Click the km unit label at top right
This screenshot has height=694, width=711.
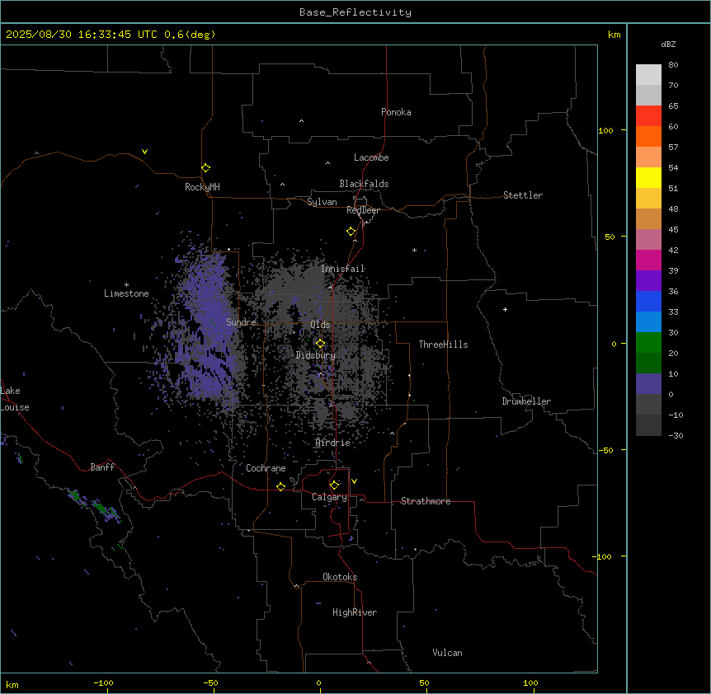(614, 35)
